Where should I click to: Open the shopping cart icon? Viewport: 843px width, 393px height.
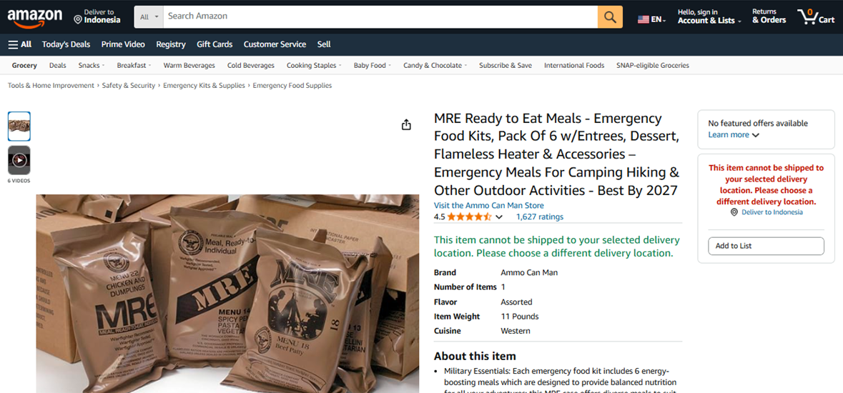pyautogui.click(x=816, y=16)
